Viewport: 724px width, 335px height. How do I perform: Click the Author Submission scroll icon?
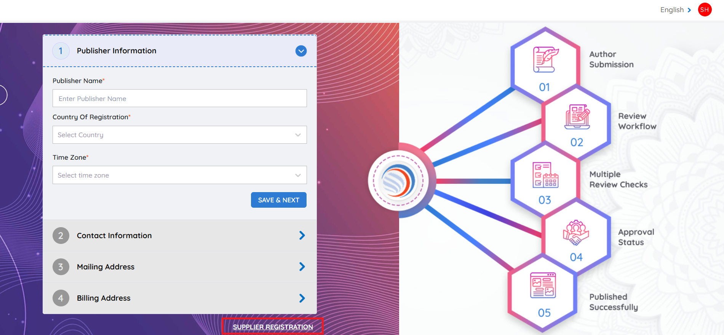pyautogui.click(x=545, y=60)
